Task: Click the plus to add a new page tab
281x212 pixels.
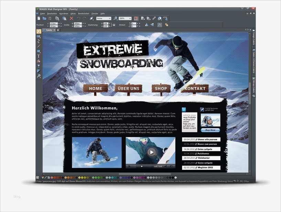Action: (x=57, y=30)
